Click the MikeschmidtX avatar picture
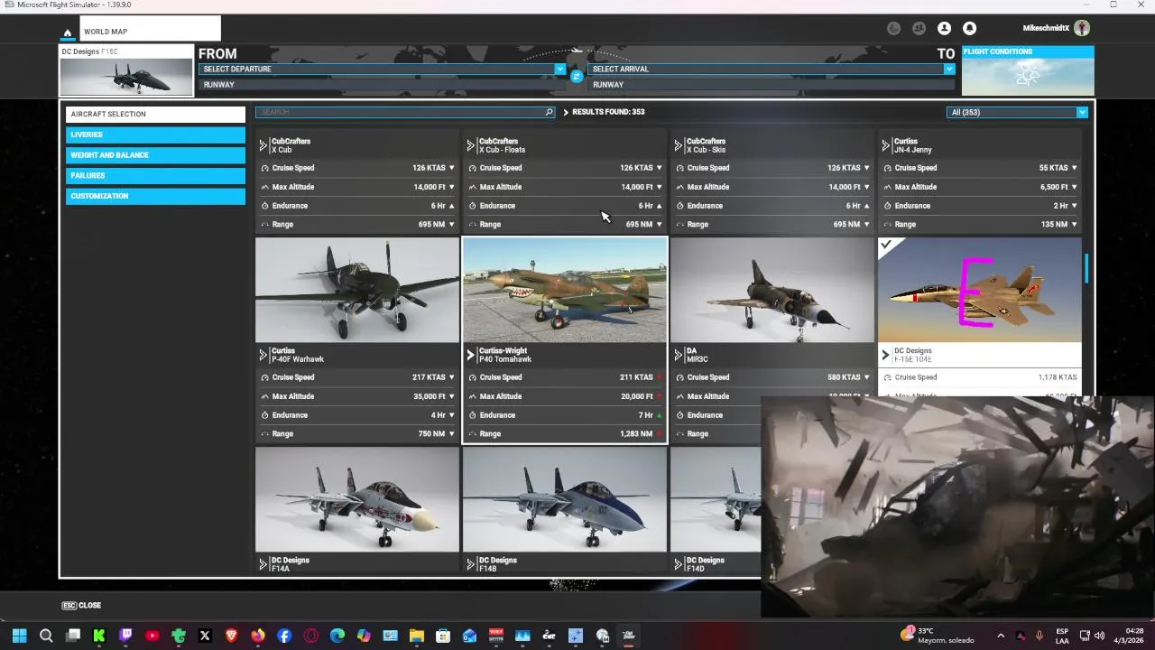 (1082, 28)
